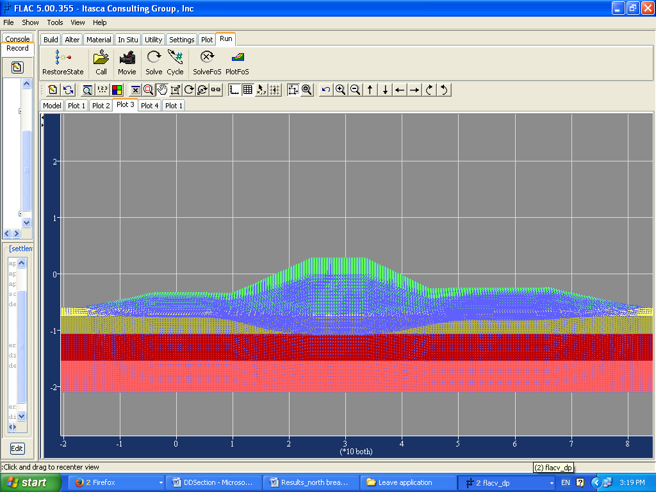This screenshot has height=492, width=656.
Task: Select the RestoreState icon
Action: pyautogui.click(x=62, y=62)
